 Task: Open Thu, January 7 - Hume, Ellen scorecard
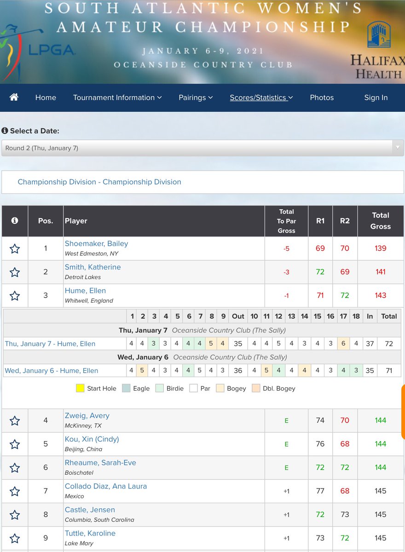(50, 344)
